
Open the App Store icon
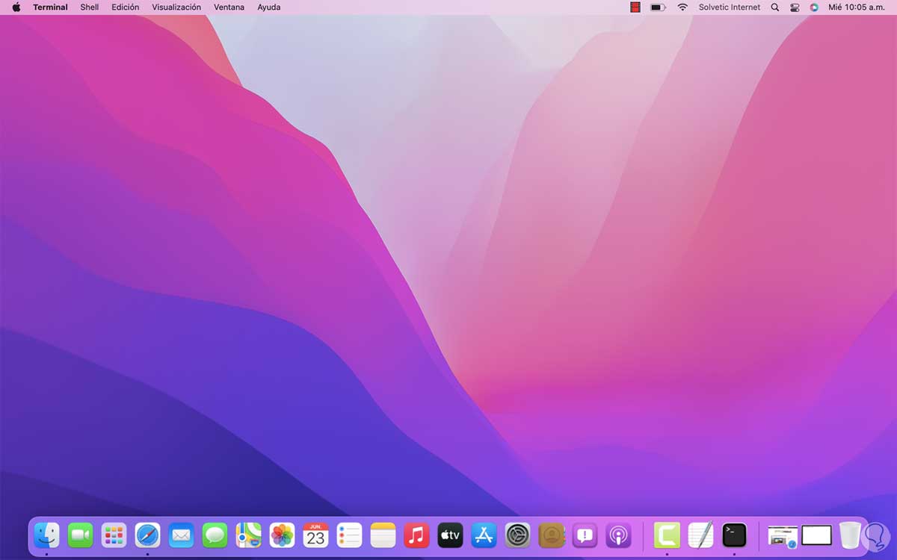(x=484, y=535)
